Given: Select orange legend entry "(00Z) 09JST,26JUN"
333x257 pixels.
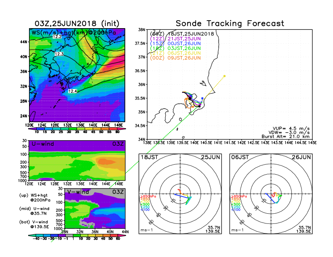Looking at the screenshot, I should tap(175, 58).
